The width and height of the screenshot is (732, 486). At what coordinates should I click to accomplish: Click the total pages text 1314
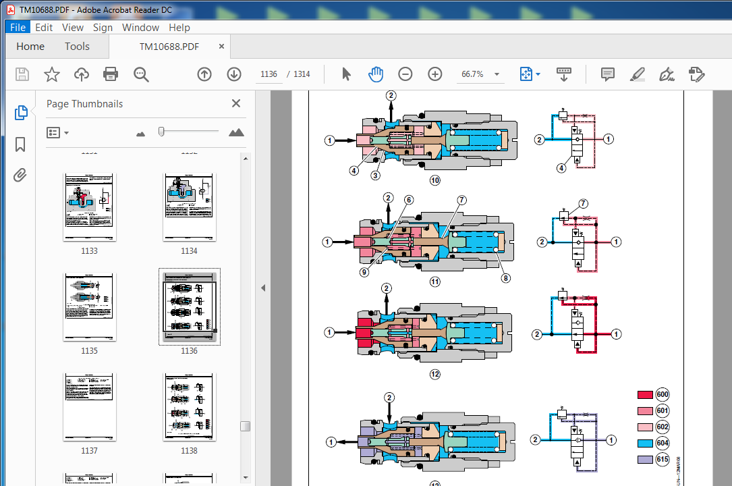pyautogui.click(x=302, y=74)
